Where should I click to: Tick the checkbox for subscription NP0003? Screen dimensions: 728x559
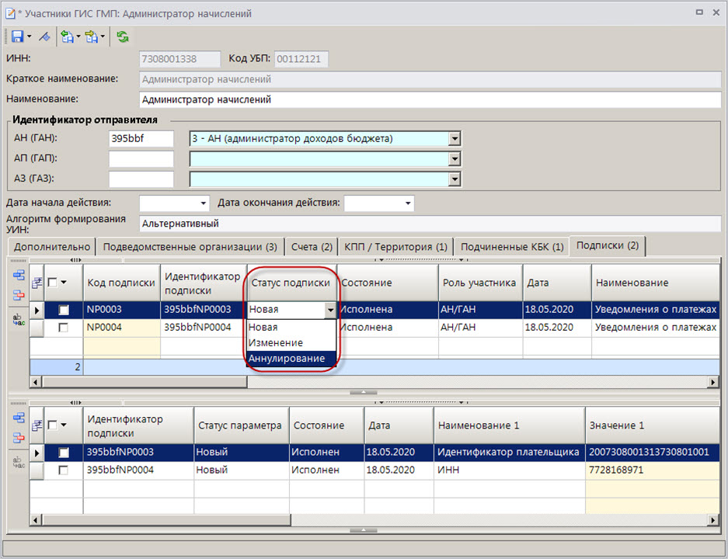click(64, 310)
